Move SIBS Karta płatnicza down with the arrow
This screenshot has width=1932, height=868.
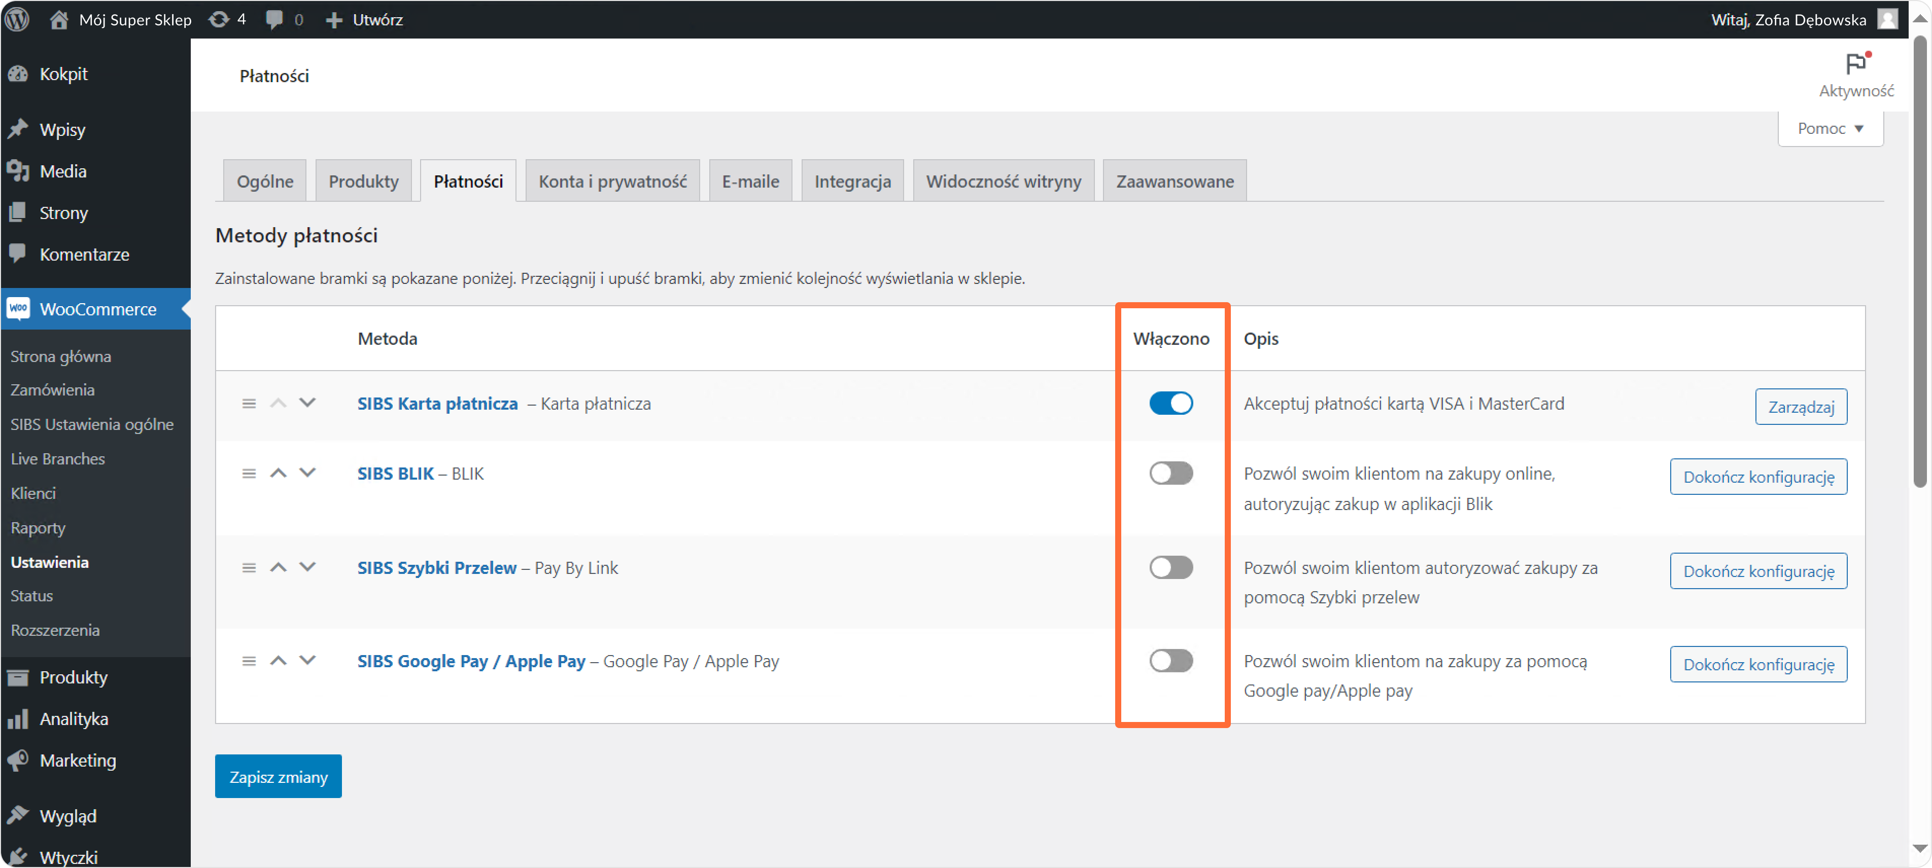pyautogui.click(x=307, y=403)
